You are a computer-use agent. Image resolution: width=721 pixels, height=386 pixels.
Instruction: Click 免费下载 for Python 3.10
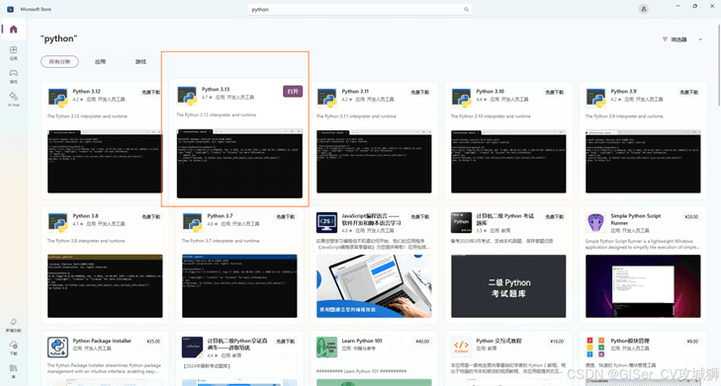(555, 92)
